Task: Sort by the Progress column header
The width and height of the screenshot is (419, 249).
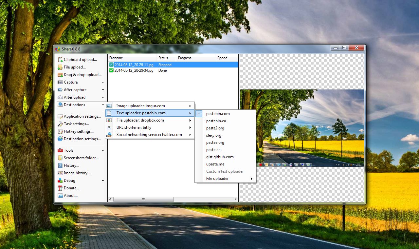Action: pyautogui.click(x=196, y=58)
